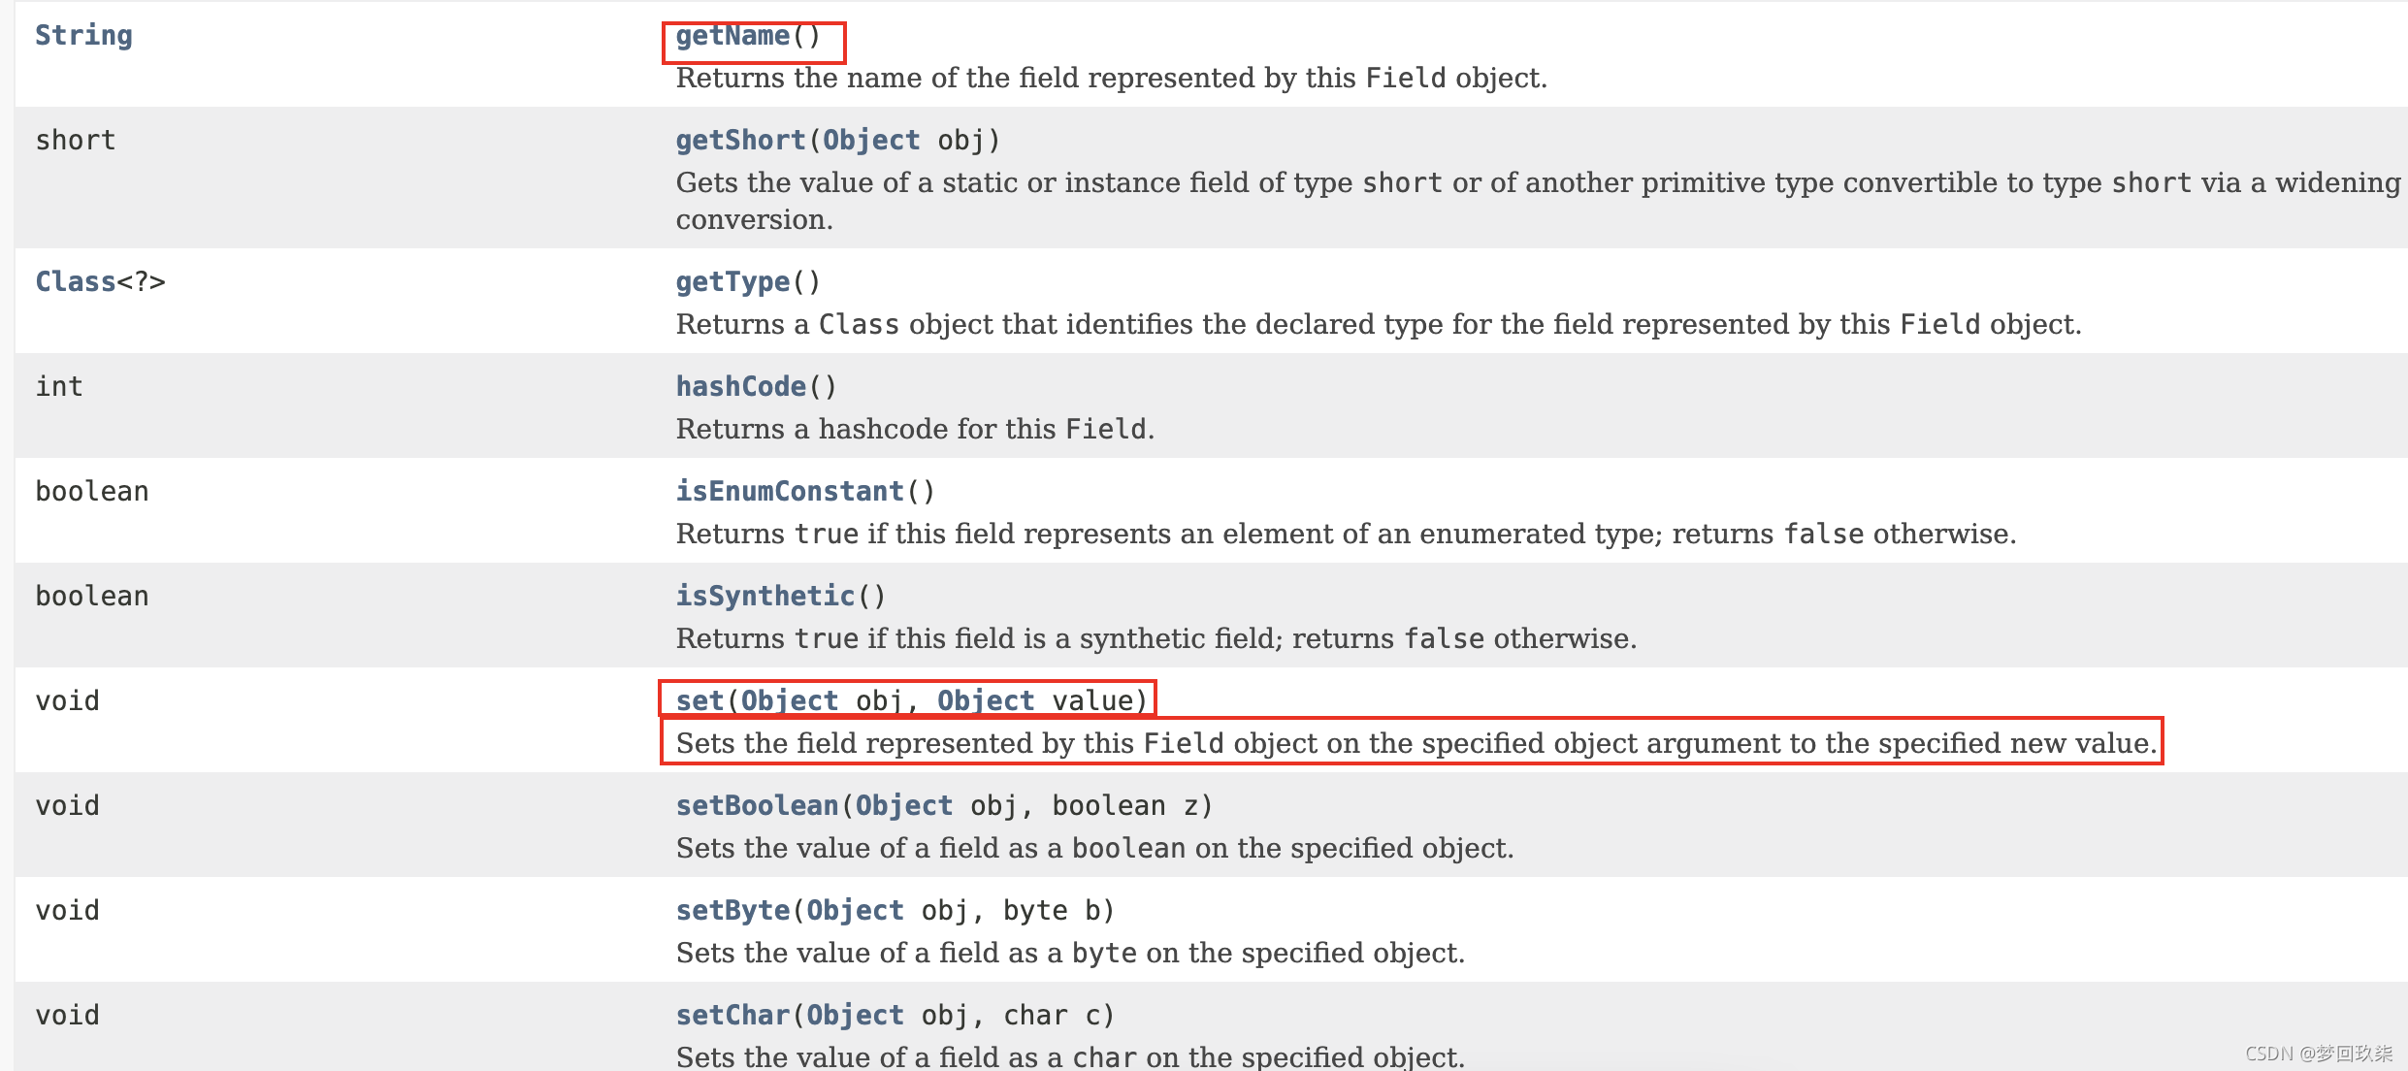Screen dimensions: 2408x1071
Task: Click Object parameter type in setByte
Action: [x=855, y=911]
